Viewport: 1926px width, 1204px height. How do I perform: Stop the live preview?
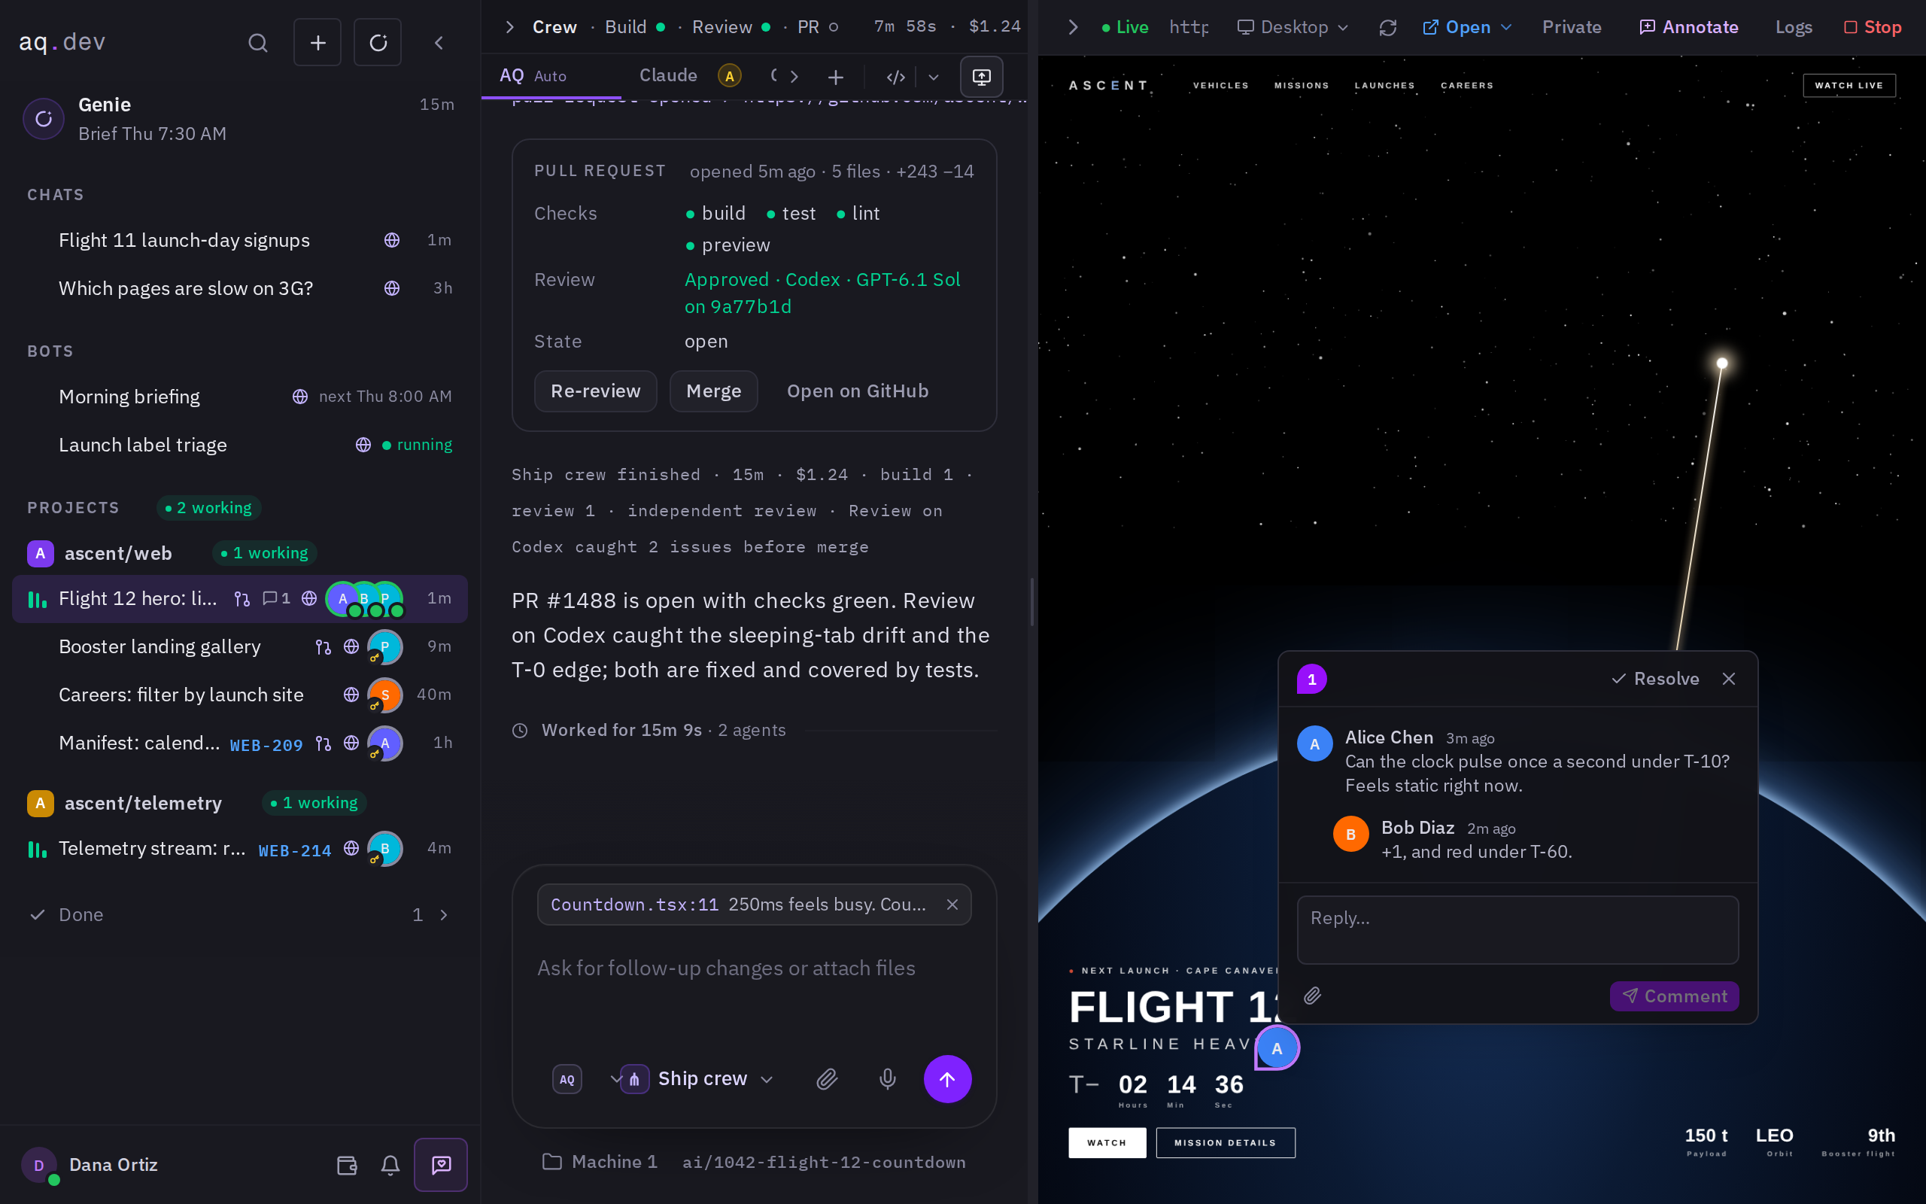[1873, 27]
